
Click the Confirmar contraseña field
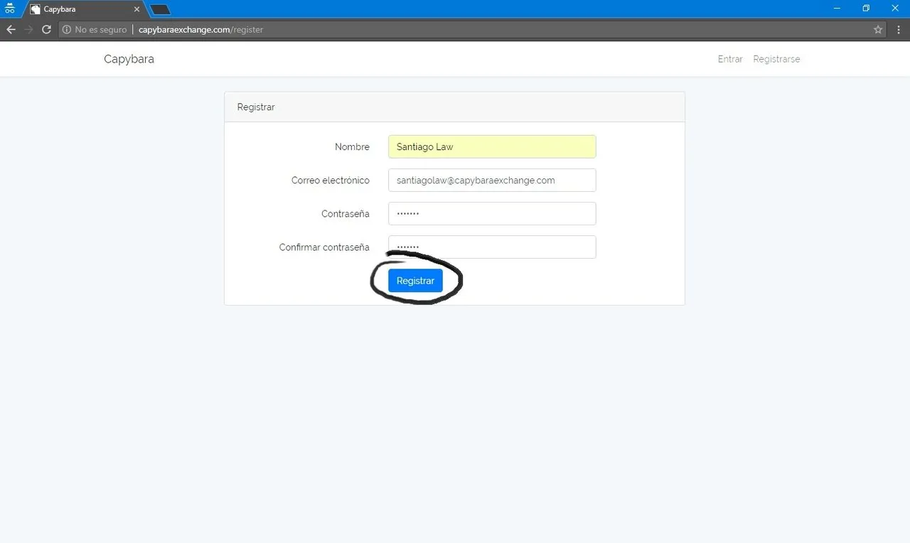tap(492, 247)
